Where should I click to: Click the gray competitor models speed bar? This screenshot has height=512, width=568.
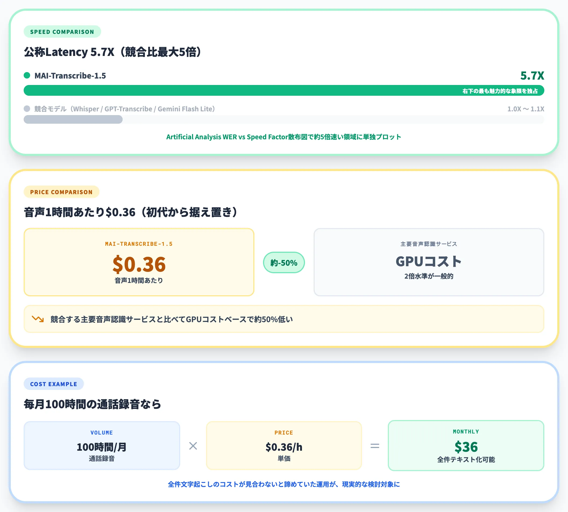(x=73, y=120)
